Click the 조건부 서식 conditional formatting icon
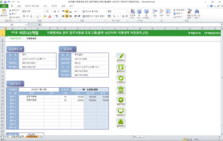 coord(132,12)
